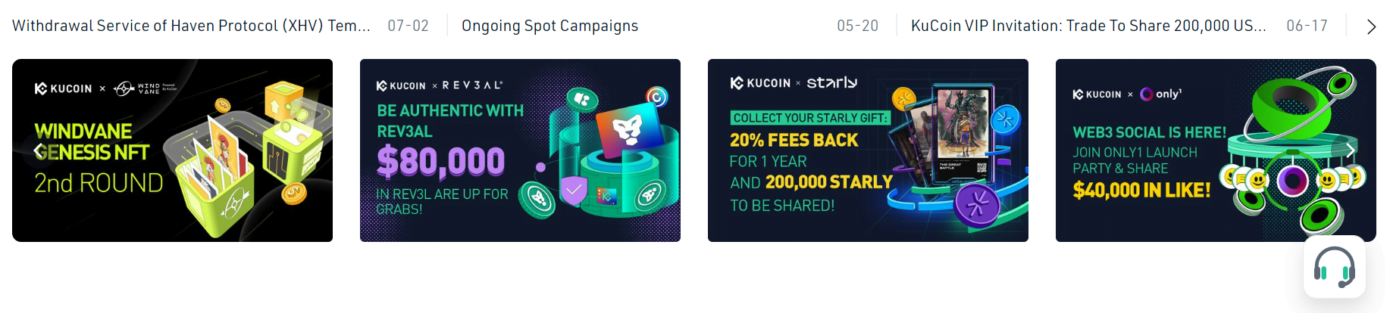1390x313 pixels.
Task: Open the Ongoing Spot Campaigns announcement
Action: 549,26
